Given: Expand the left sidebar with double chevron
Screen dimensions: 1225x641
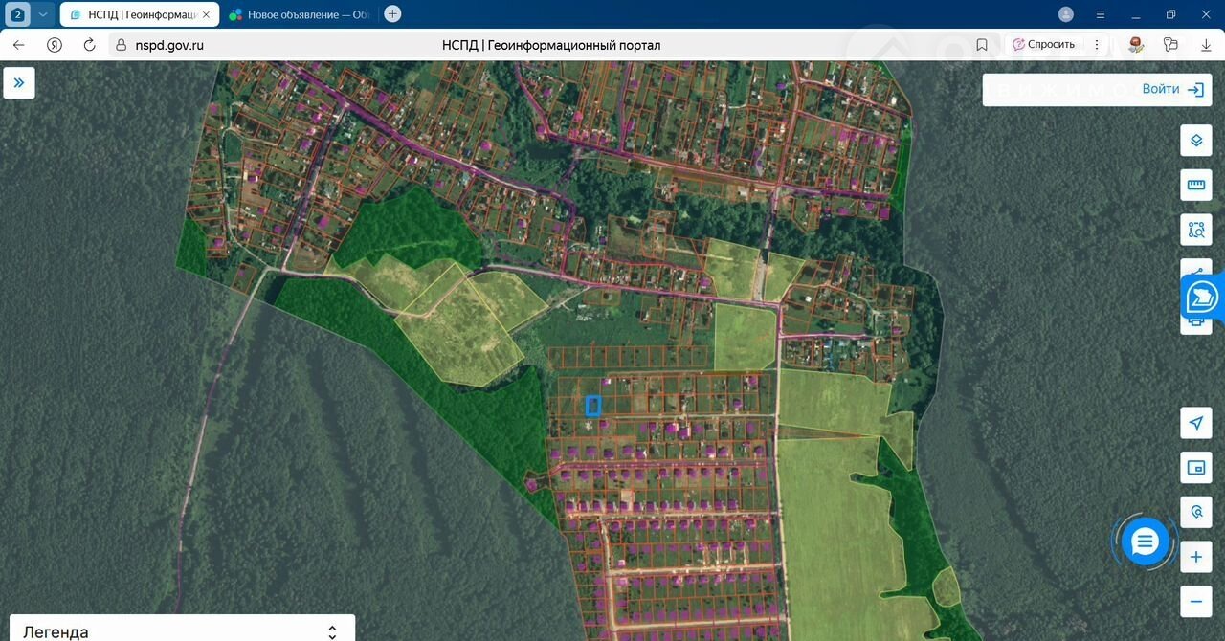Looking at the screenshot, I should coord(19,83).
